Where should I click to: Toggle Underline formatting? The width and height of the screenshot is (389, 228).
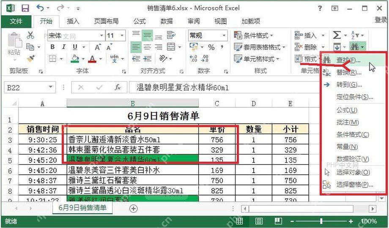pos(75,47)
